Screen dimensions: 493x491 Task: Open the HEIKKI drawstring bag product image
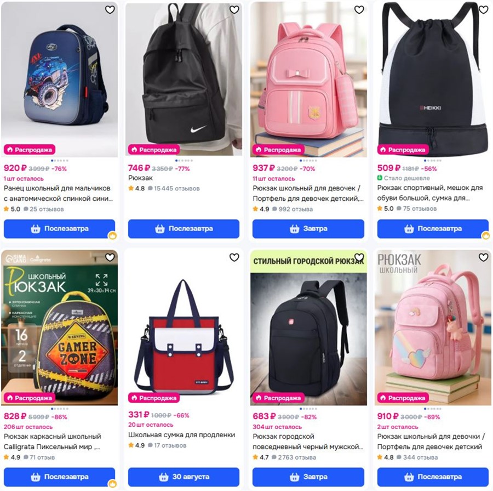click(x=433, y=79)
